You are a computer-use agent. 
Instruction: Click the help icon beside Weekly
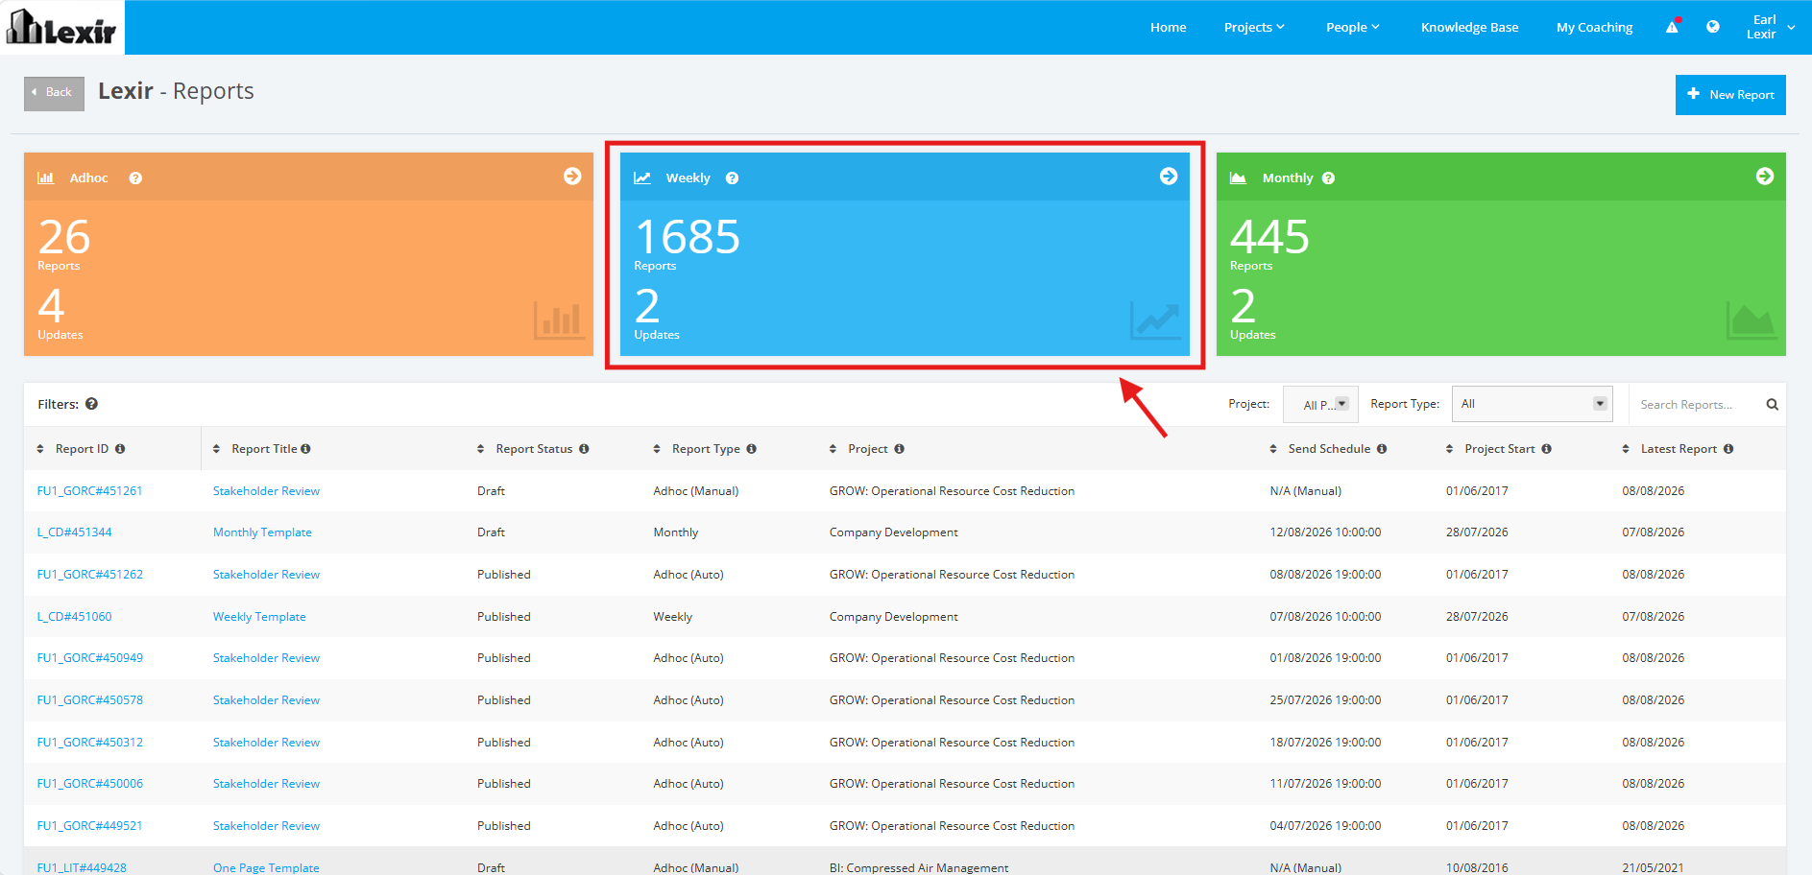(x=732, y=178)
